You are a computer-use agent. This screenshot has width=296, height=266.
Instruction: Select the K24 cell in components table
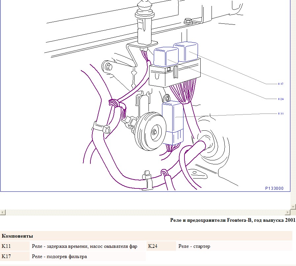click(x=153, y=246)
